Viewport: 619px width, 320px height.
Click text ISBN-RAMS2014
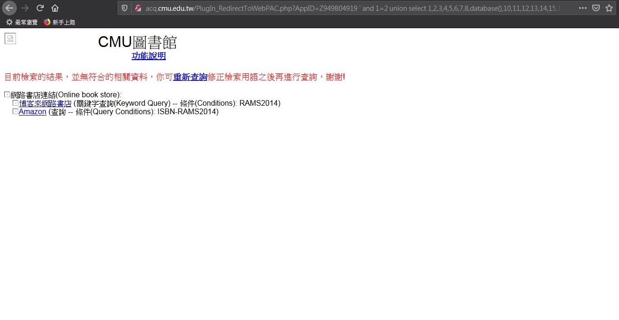point(187,112)
